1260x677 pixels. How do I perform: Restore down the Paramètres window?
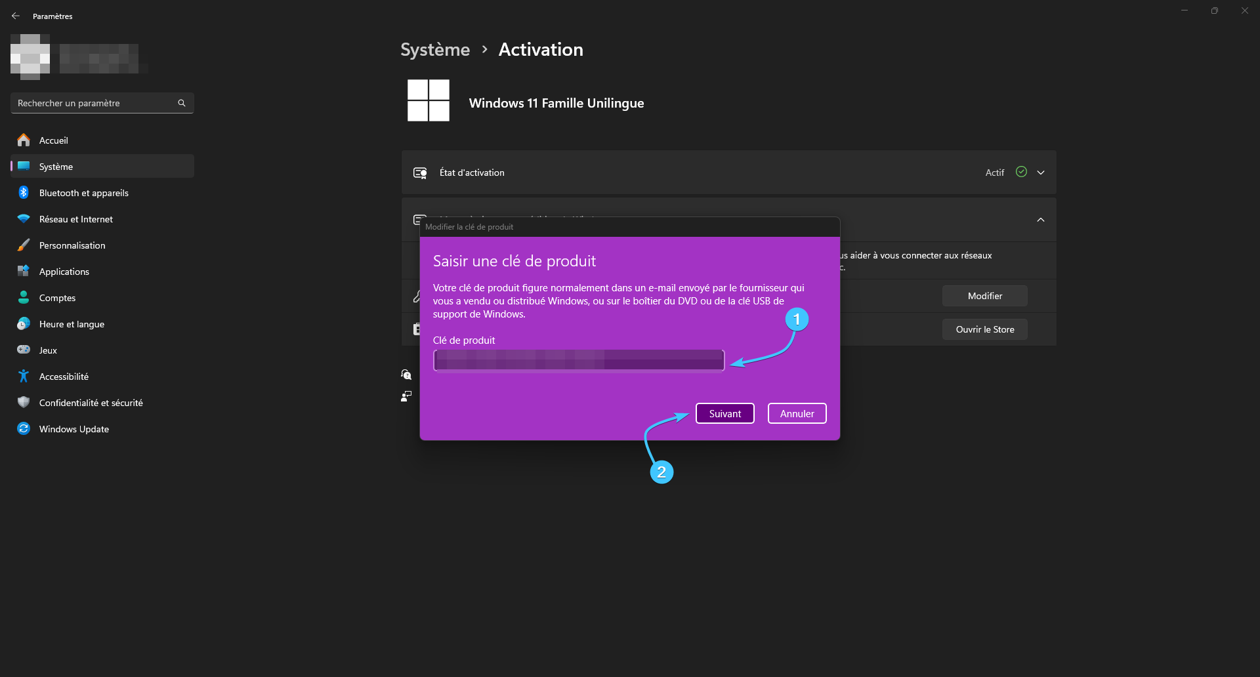(1215, 10)
